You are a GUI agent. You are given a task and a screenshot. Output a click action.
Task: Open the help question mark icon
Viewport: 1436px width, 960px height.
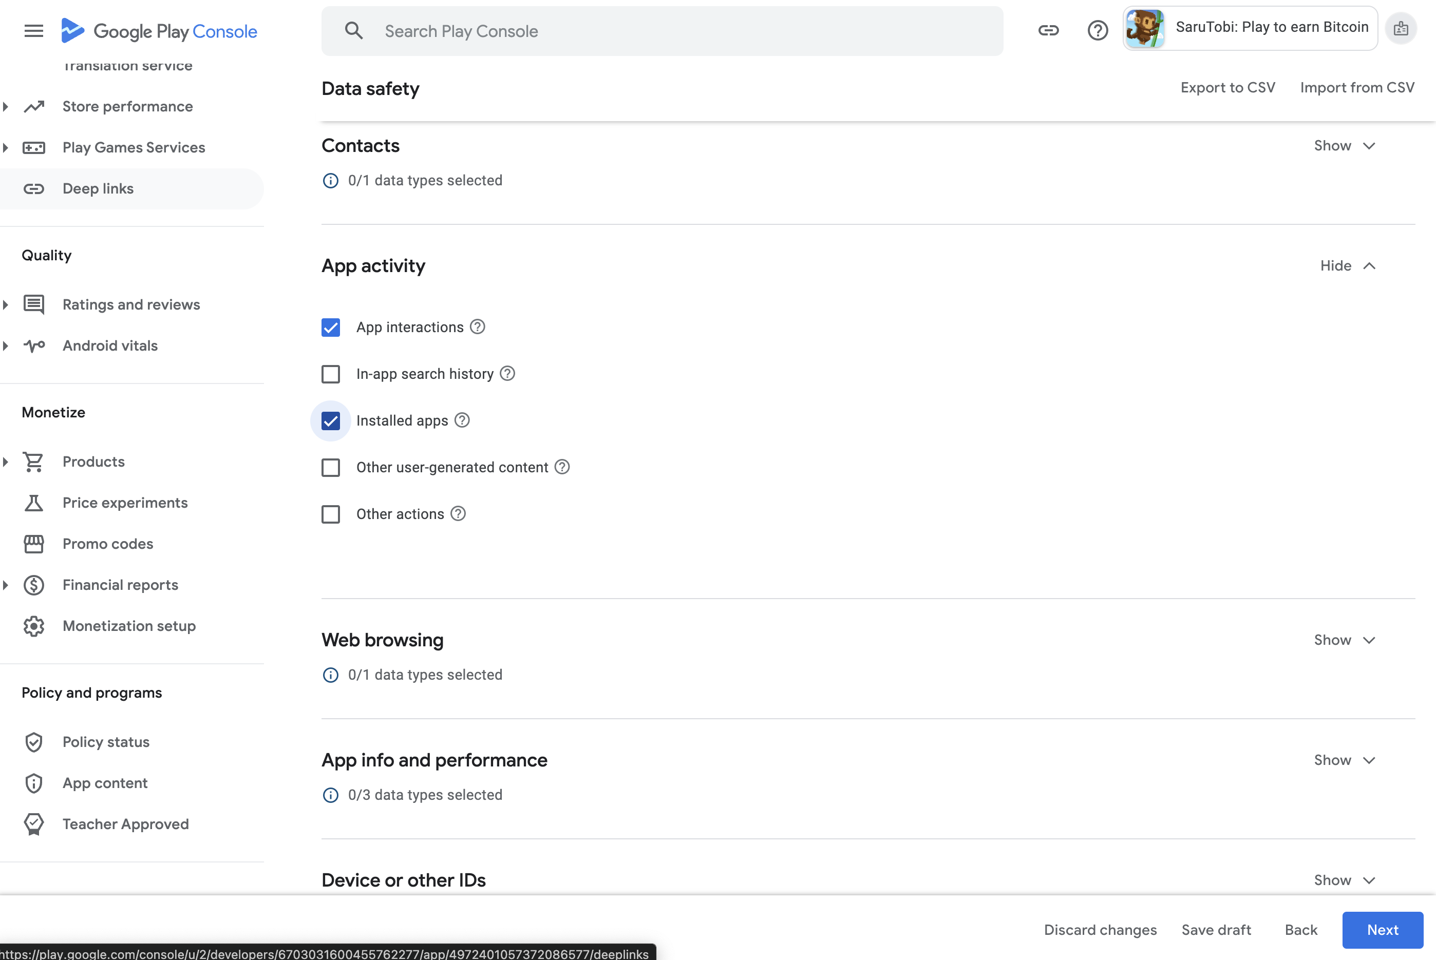[1098, 30]
